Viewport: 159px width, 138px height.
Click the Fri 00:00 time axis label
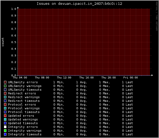click(x=131, y=78)
